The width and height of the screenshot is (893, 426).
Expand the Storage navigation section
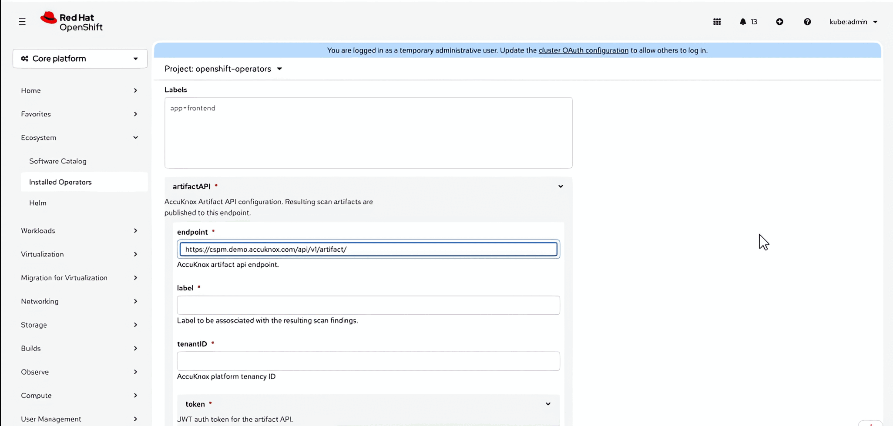tap(79, 325)
